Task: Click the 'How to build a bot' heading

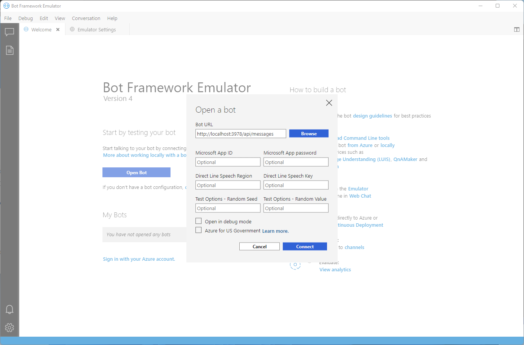Action: (x=318, y=90)
